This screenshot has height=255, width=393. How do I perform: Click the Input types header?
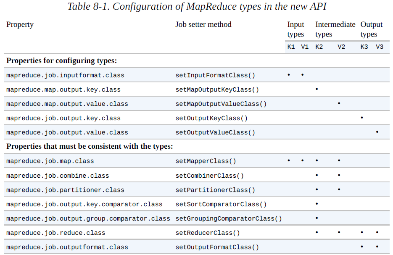pyautogui.click(x=296, y=29)
